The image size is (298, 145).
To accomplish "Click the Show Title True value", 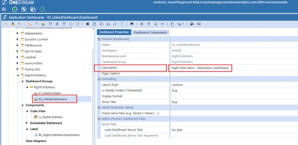I will click(234, 102).
